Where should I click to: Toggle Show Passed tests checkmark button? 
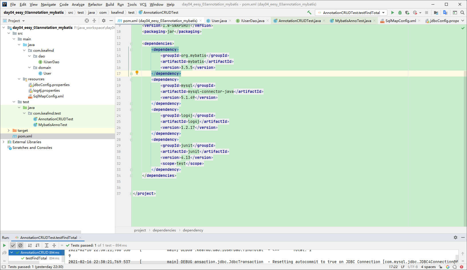point(13,245)
